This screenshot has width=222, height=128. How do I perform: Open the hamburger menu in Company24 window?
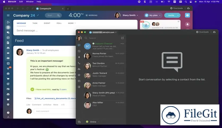click(x=8, y=15)
